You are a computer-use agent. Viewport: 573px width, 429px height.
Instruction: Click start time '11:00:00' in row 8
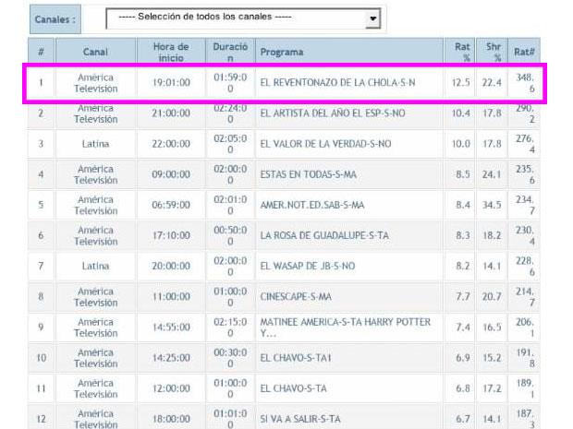pos(171,296)
